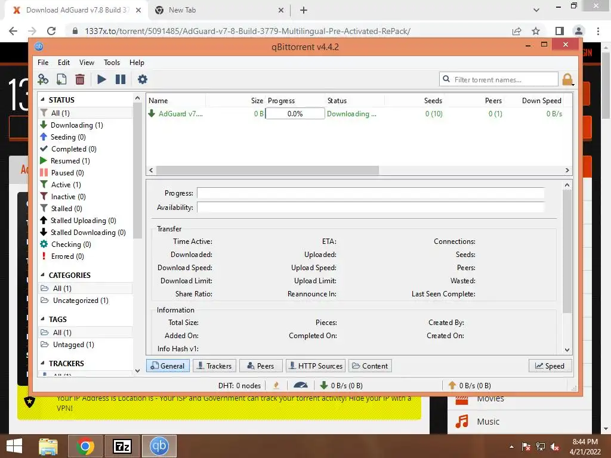Click the Add Torrent File toolbar icon
The image size is (611, 458).
coord(61,79)
